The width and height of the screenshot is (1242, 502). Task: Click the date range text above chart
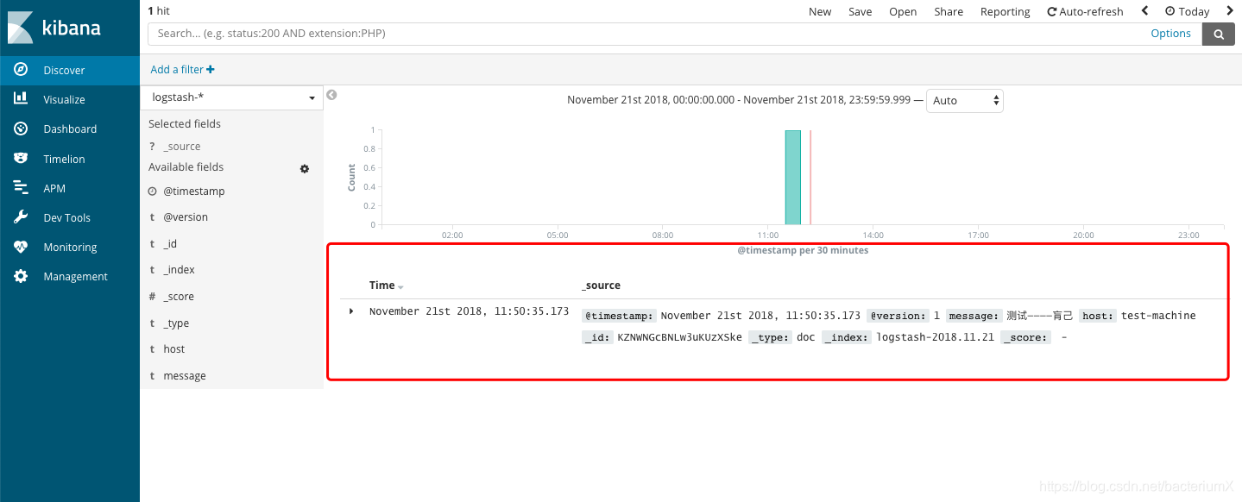(739, 100)
